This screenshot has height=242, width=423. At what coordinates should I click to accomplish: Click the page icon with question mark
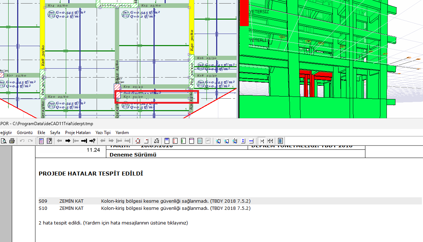(x=49, y=141)
